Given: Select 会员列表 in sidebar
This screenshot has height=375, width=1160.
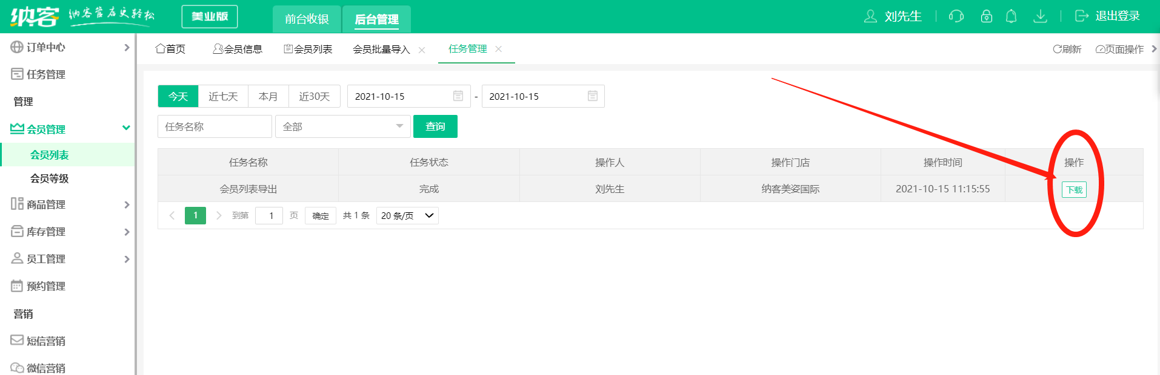Looking at the screenshot, I should 50,155.
